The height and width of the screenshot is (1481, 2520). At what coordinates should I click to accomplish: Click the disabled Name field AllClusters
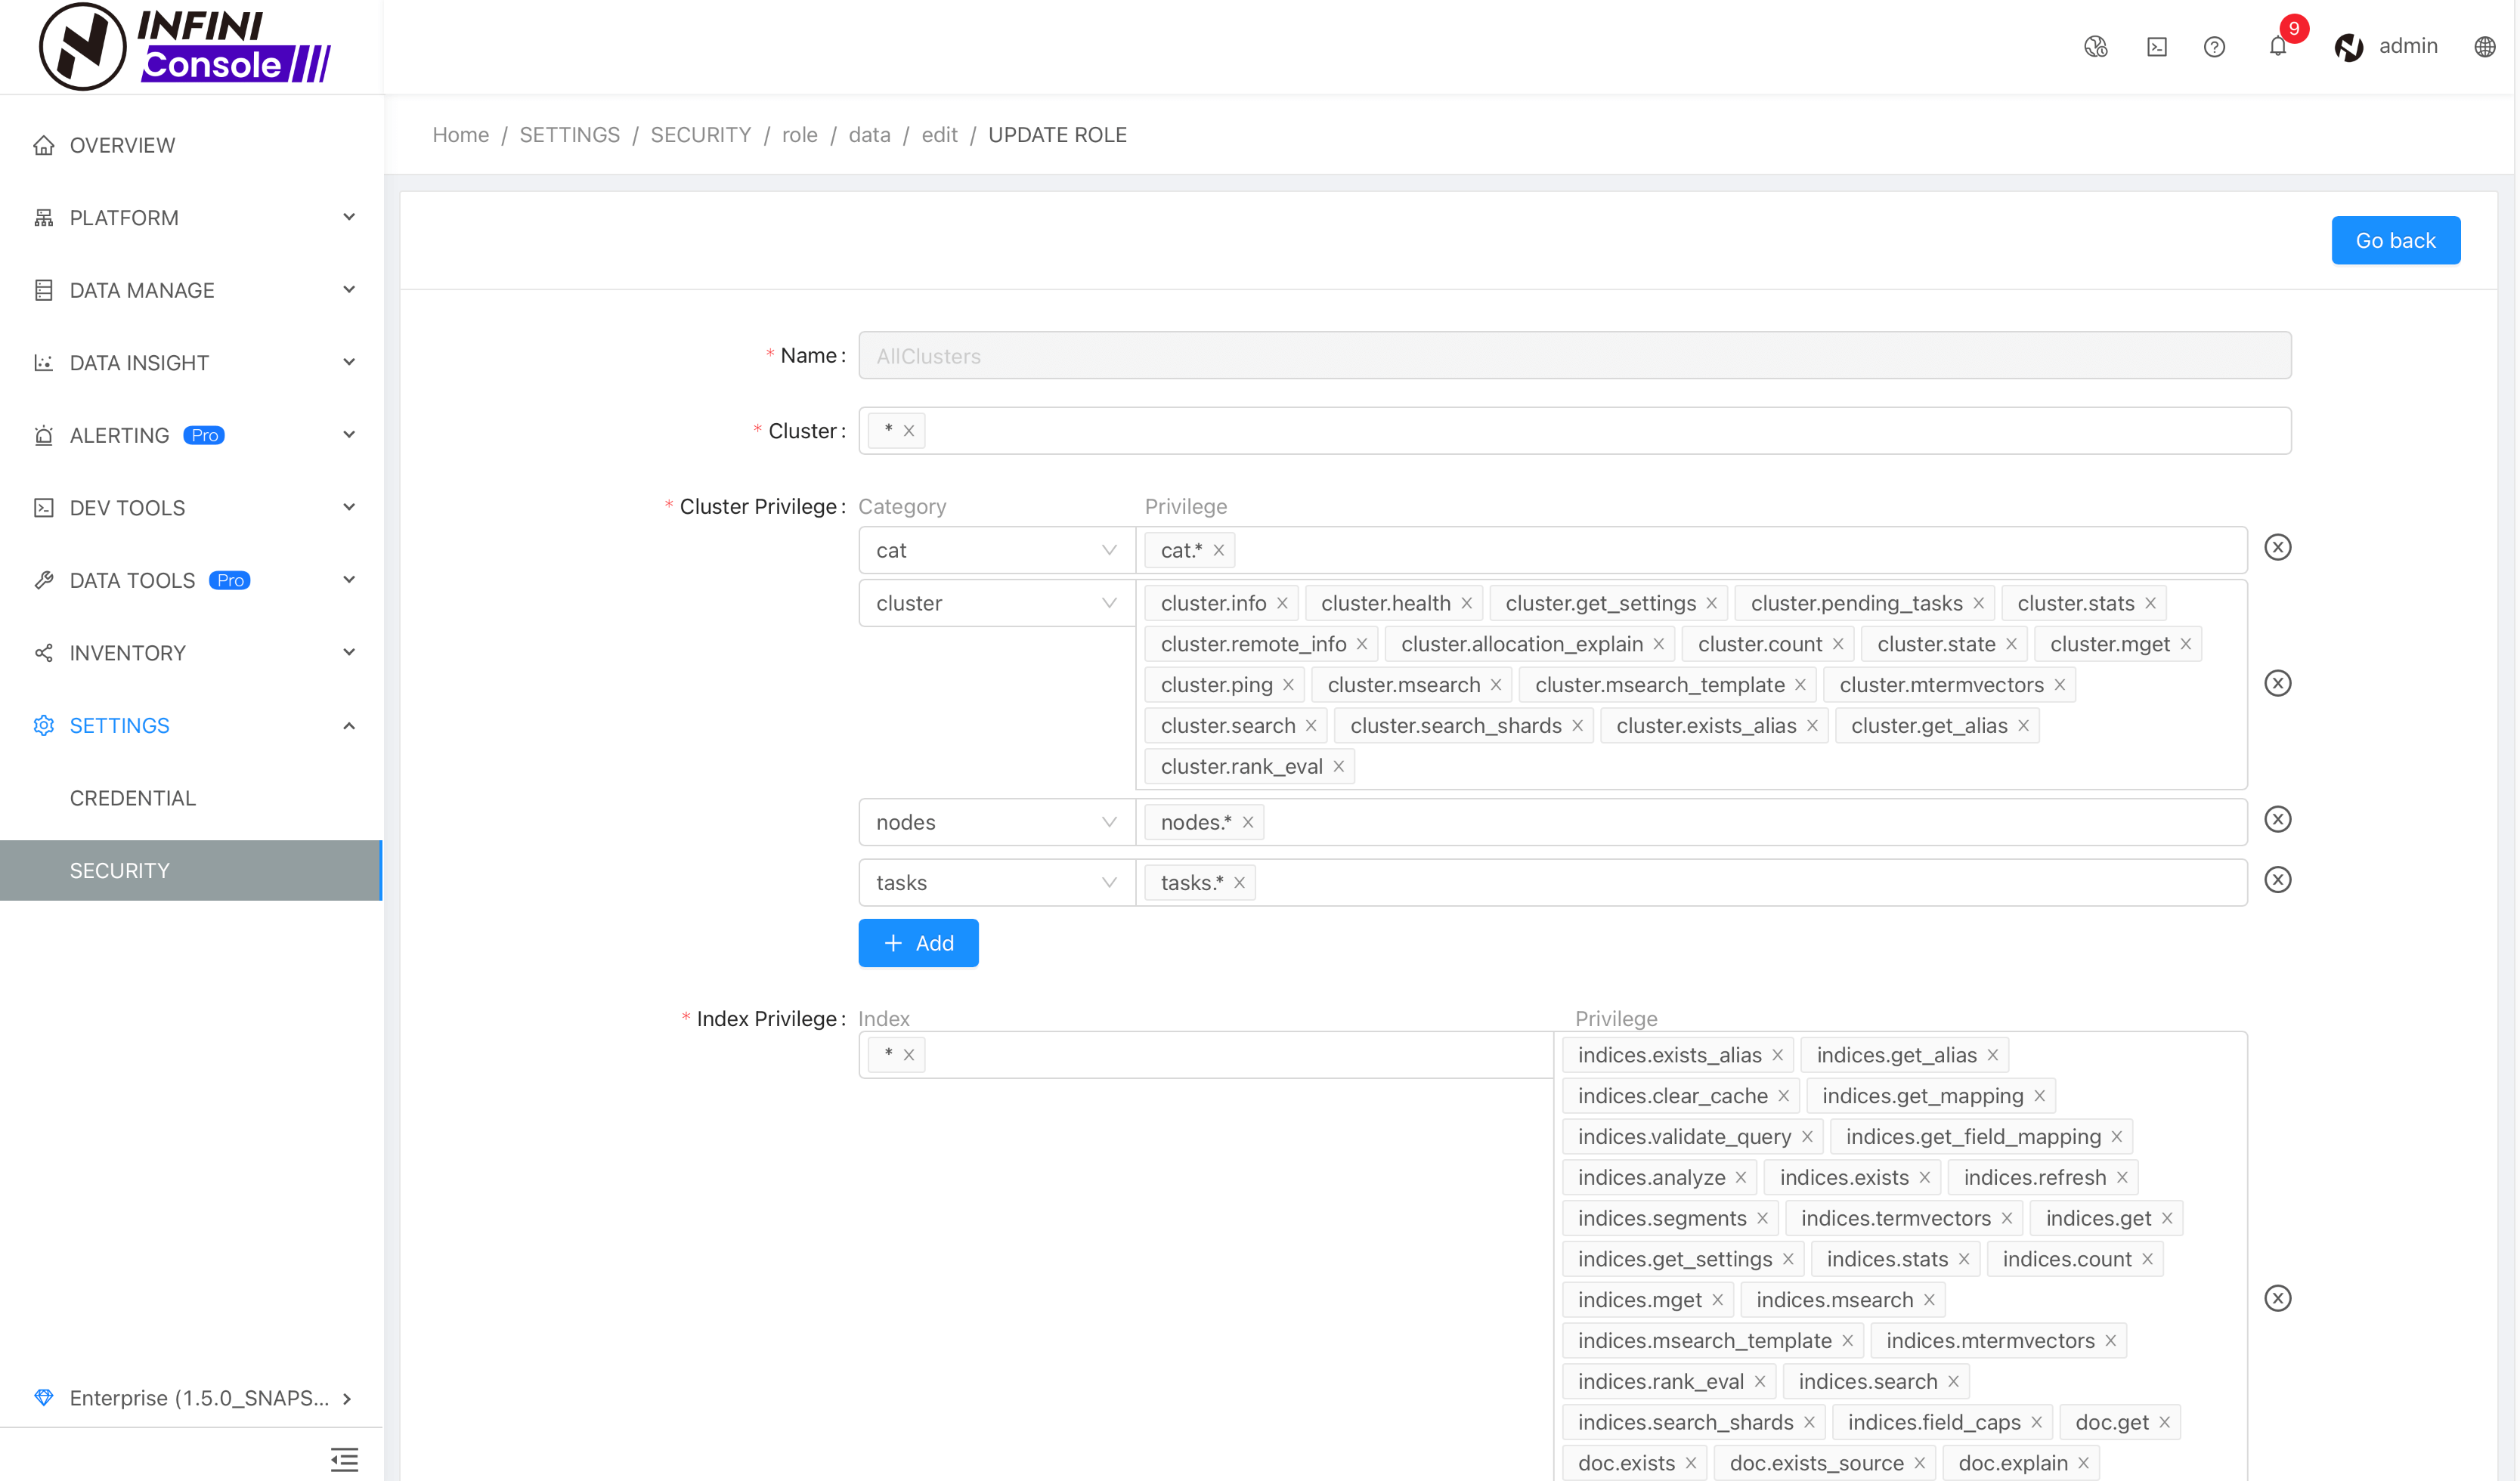(x=1574, y=355)
